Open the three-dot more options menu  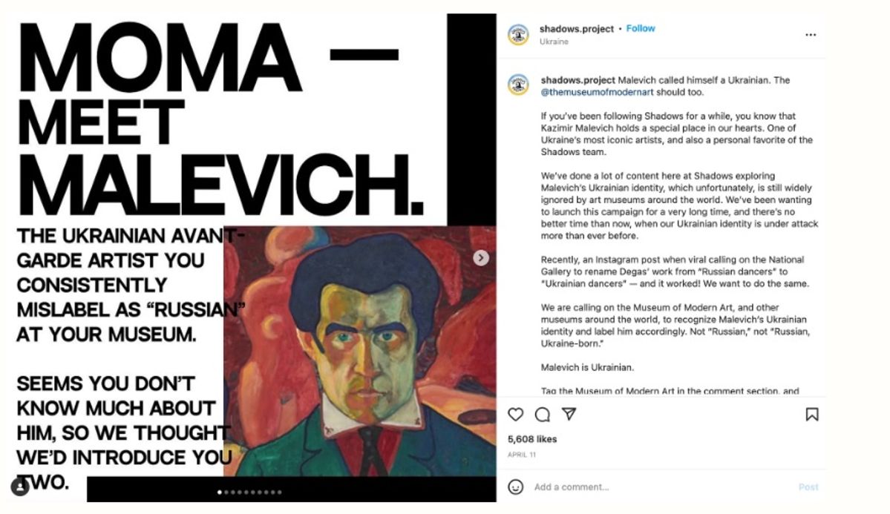(811, 35)
